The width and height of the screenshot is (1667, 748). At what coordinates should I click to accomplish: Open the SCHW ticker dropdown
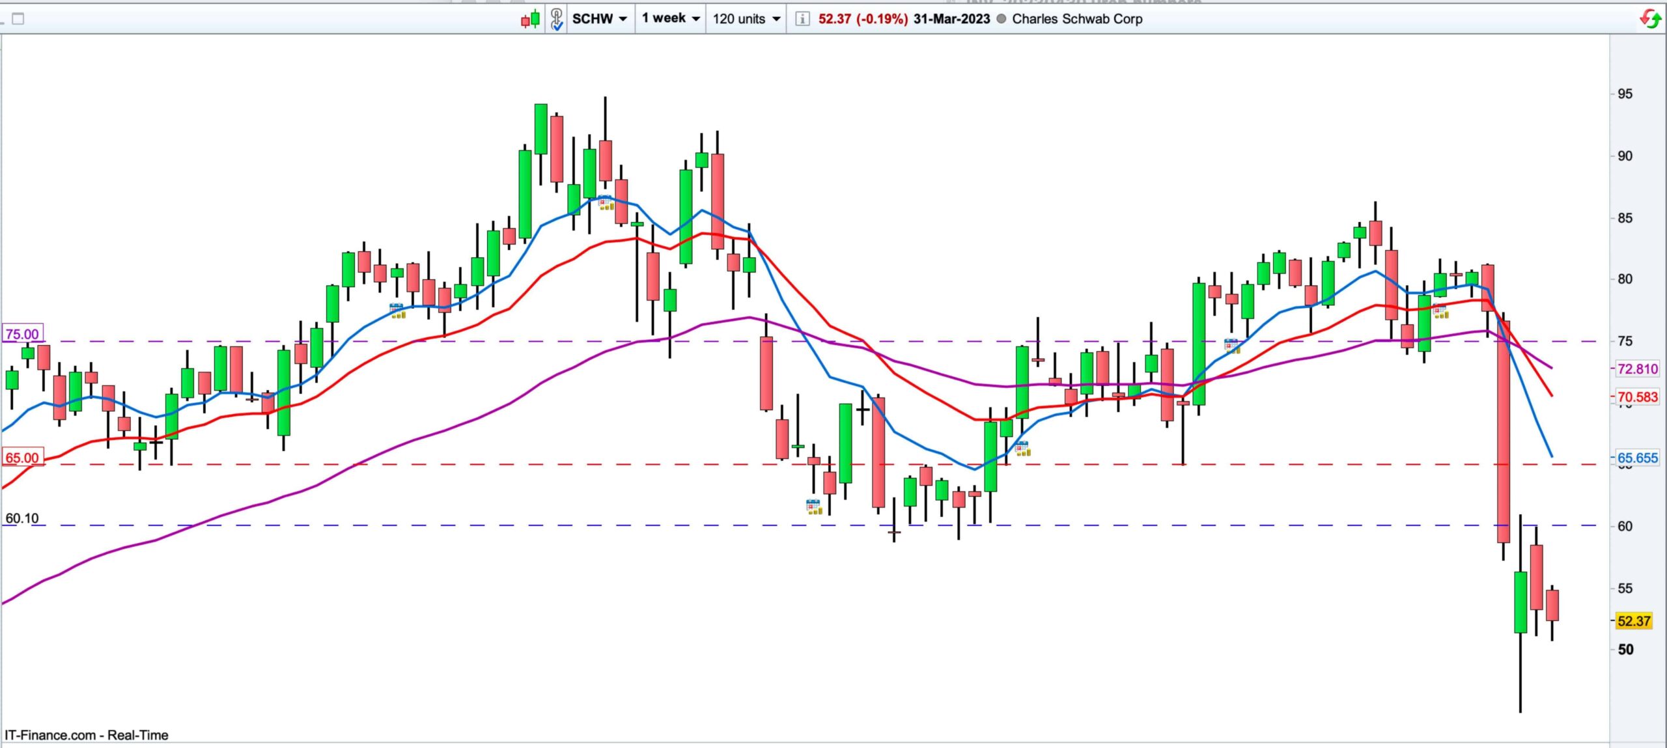[599, 19]
